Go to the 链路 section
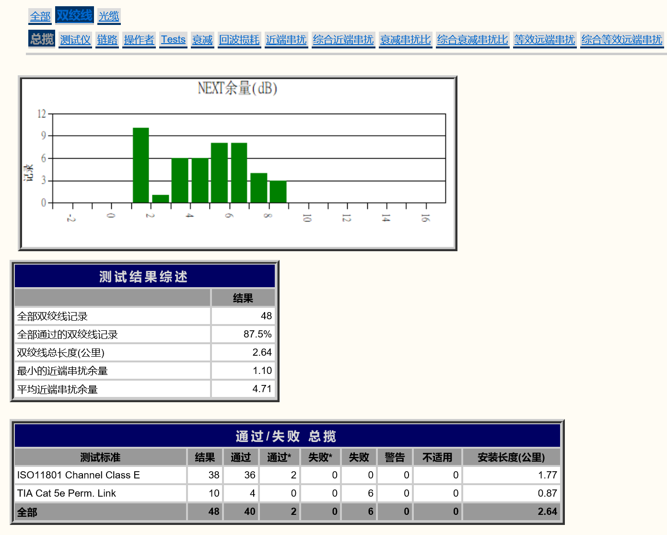 [107, 40]
